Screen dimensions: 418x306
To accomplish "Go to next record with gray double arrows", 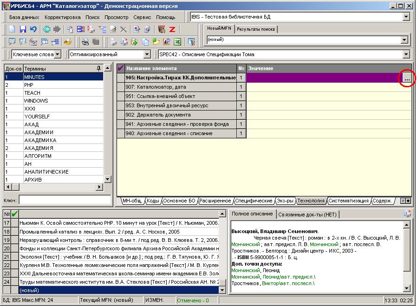I will [57, 29].
